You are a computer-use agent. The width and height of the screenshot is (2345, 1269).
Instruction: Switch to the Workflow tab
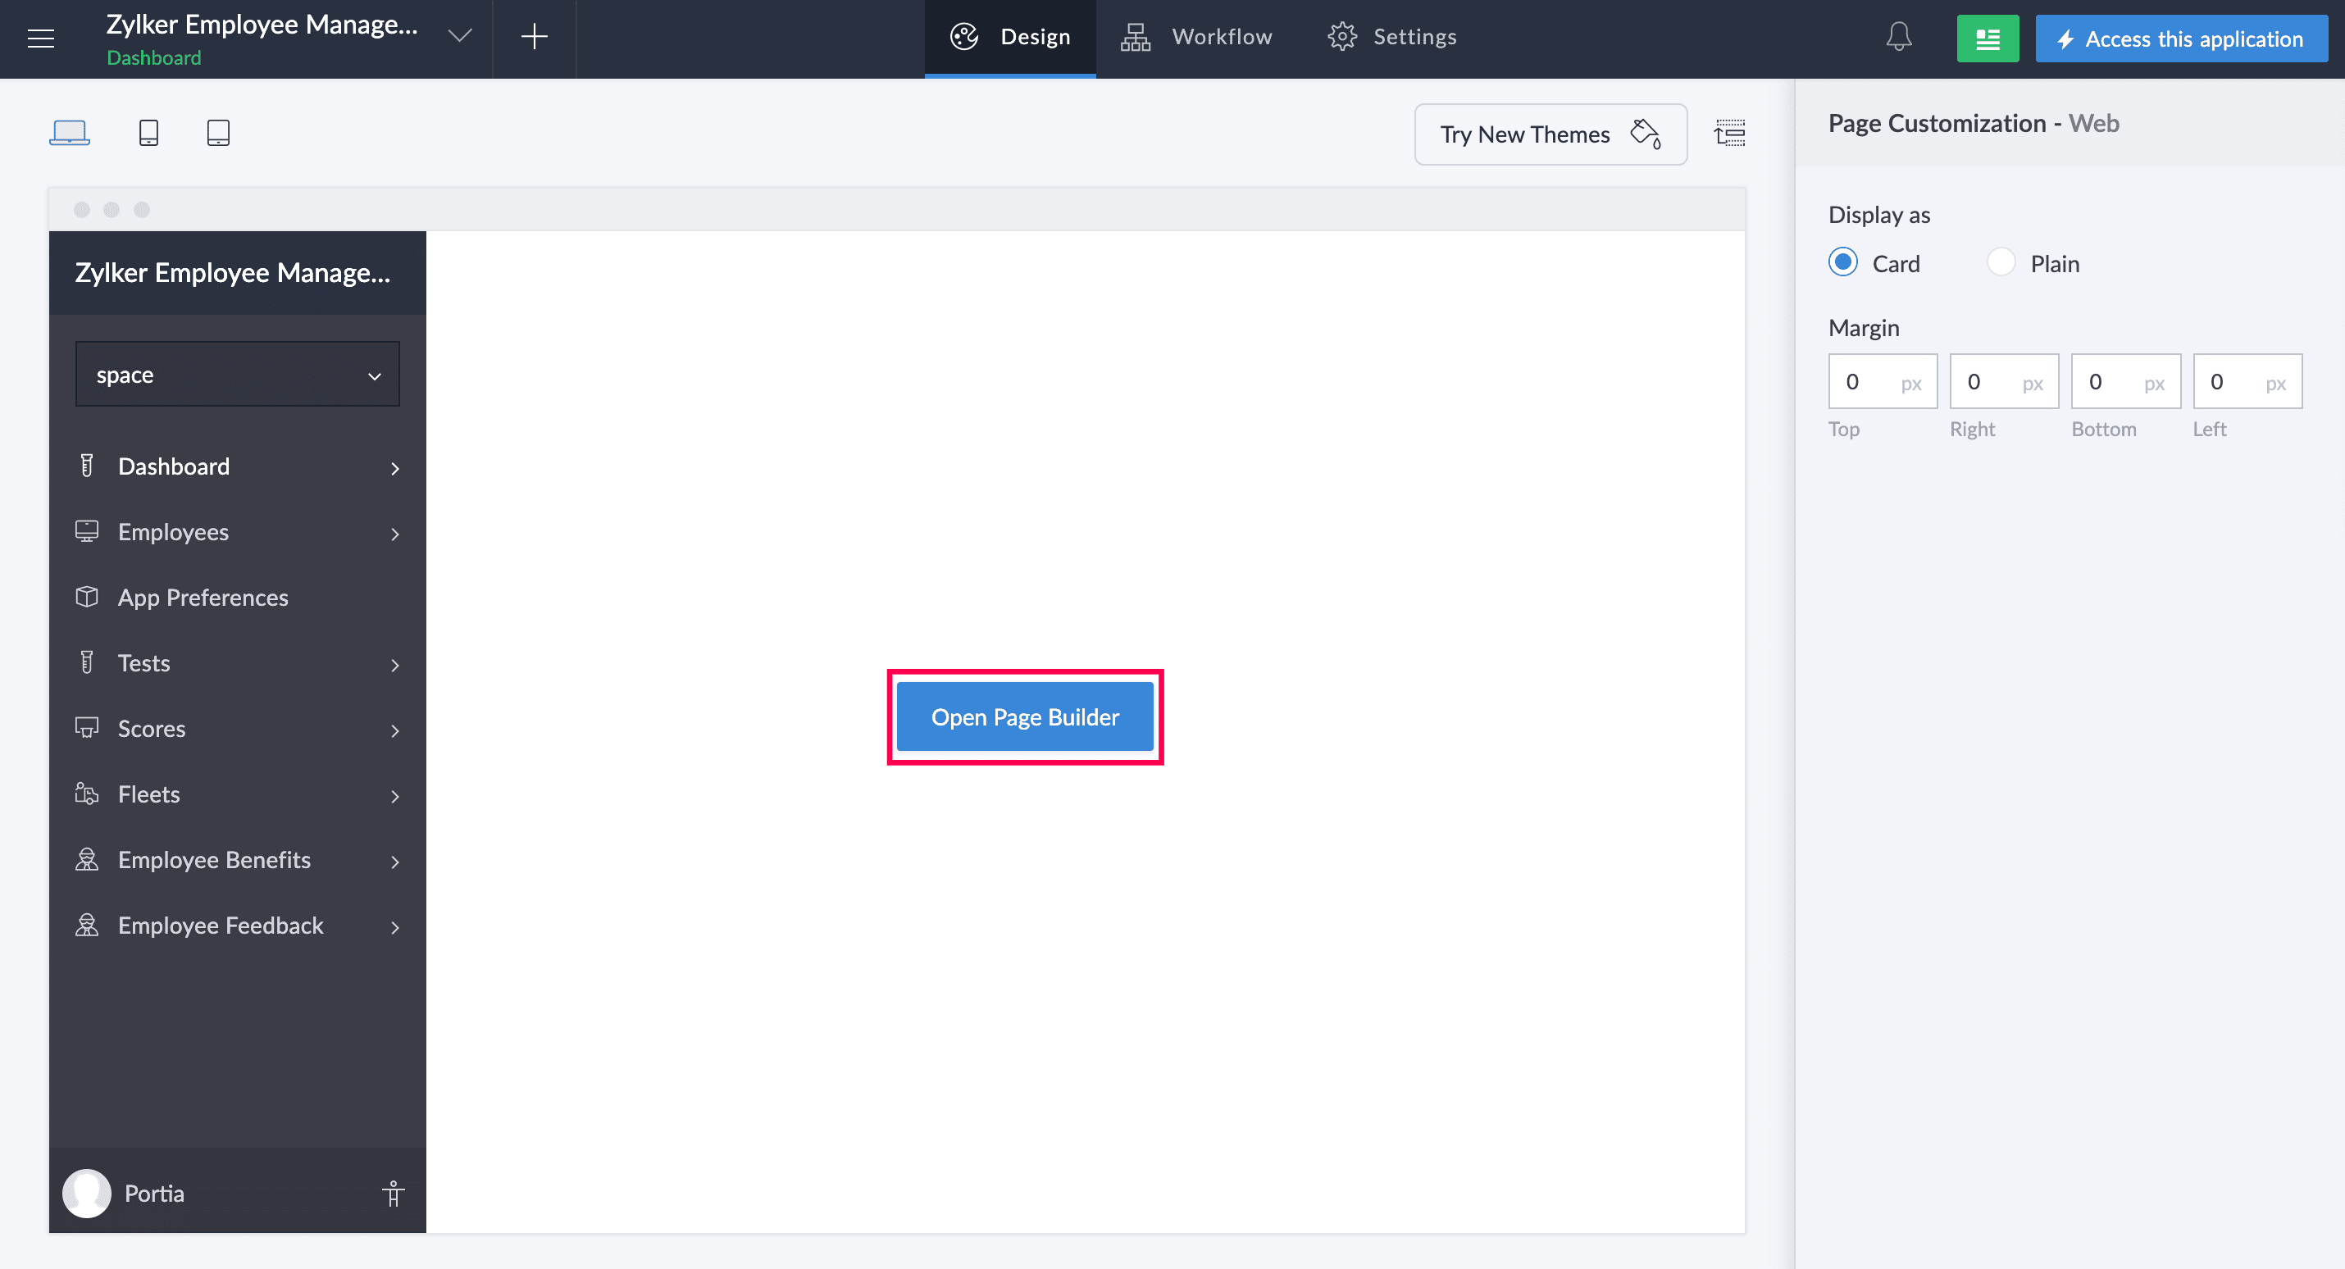click(1197, 38)
